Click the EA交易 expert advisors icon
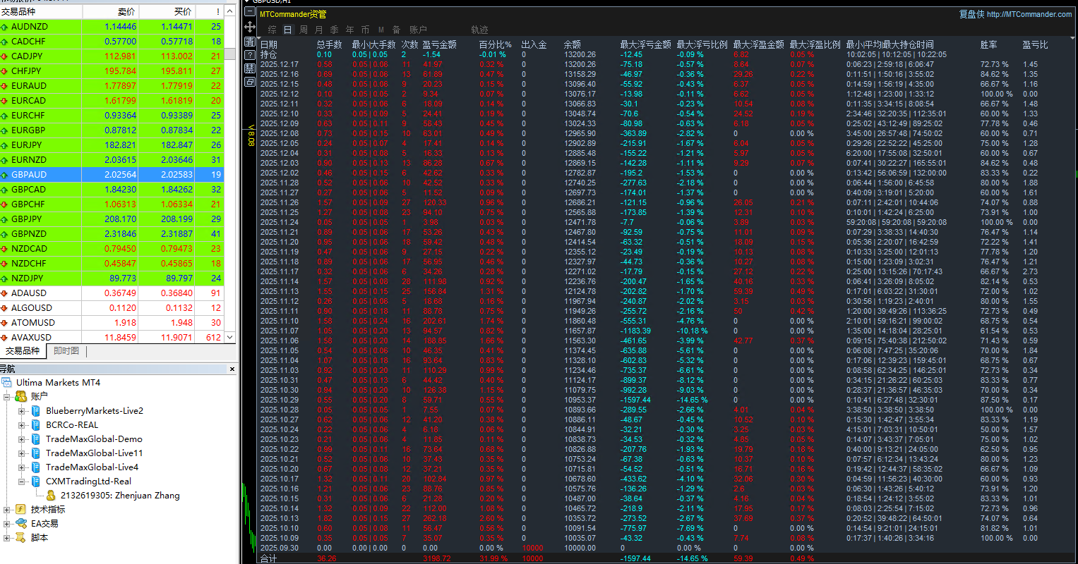This screenshot has height=564, width=1078. [x=21, y=524]
